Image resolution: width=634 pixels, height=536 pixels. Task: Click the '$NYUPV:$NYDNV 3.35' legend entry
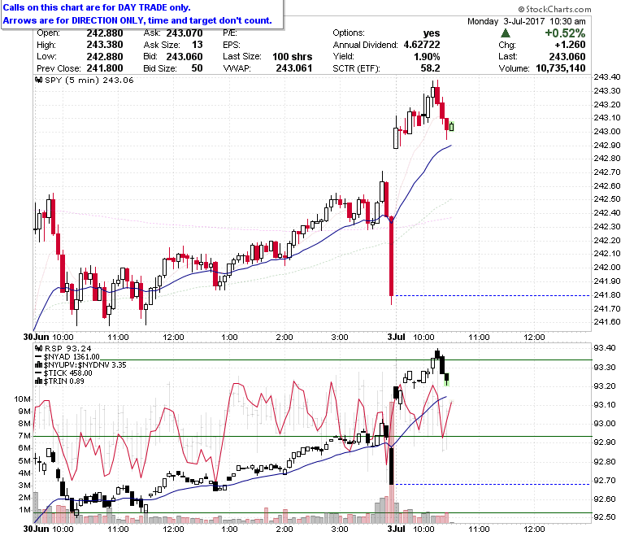(85, 365)
